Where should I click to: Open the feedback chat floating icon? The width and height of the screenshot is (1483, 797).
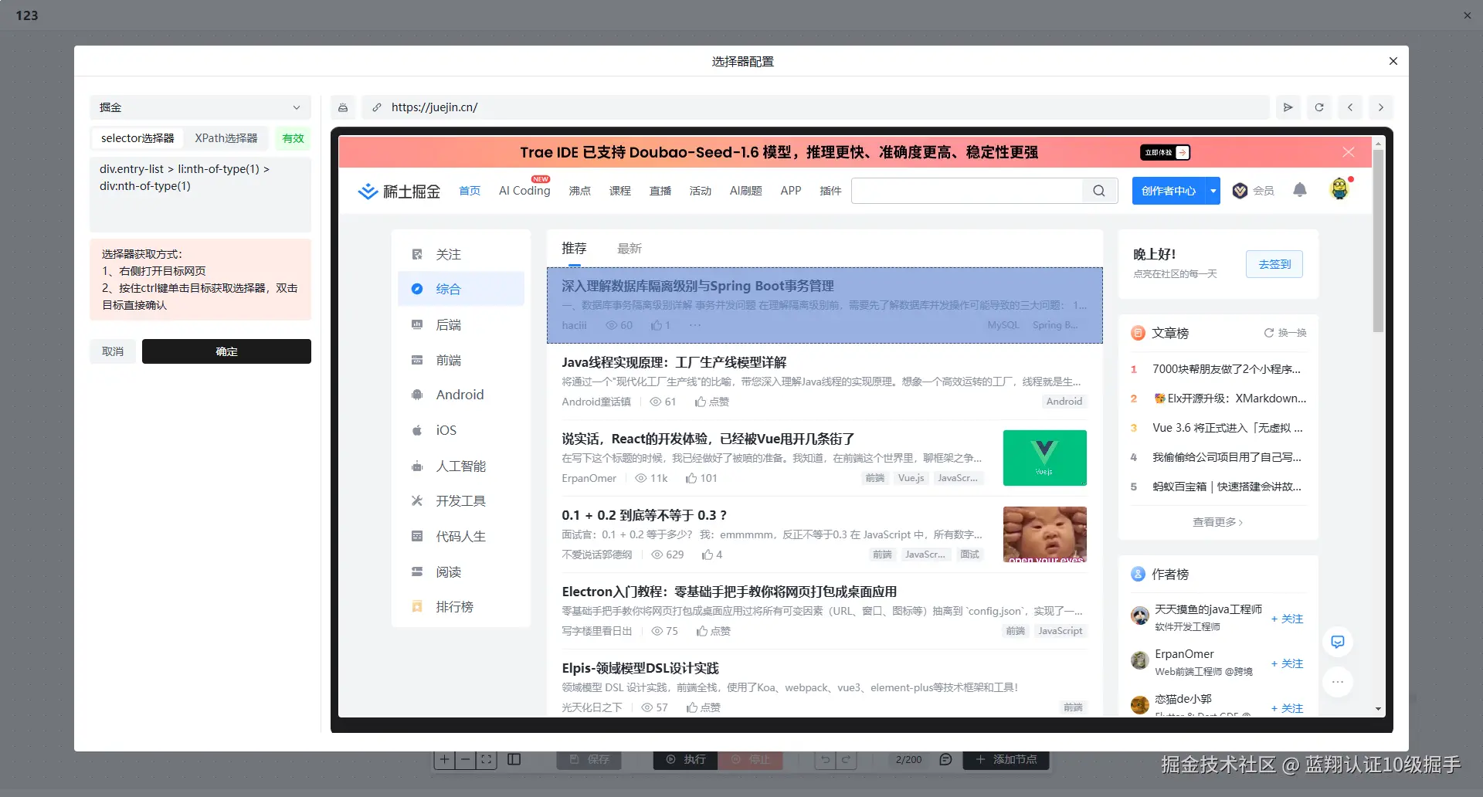click(x=1338, y=642)
